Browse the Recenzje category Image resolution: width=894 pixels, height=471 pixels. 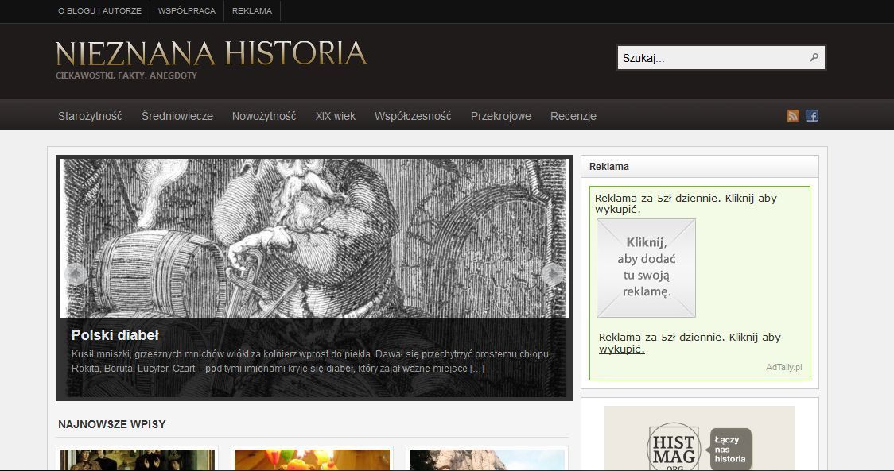point(573,116)
